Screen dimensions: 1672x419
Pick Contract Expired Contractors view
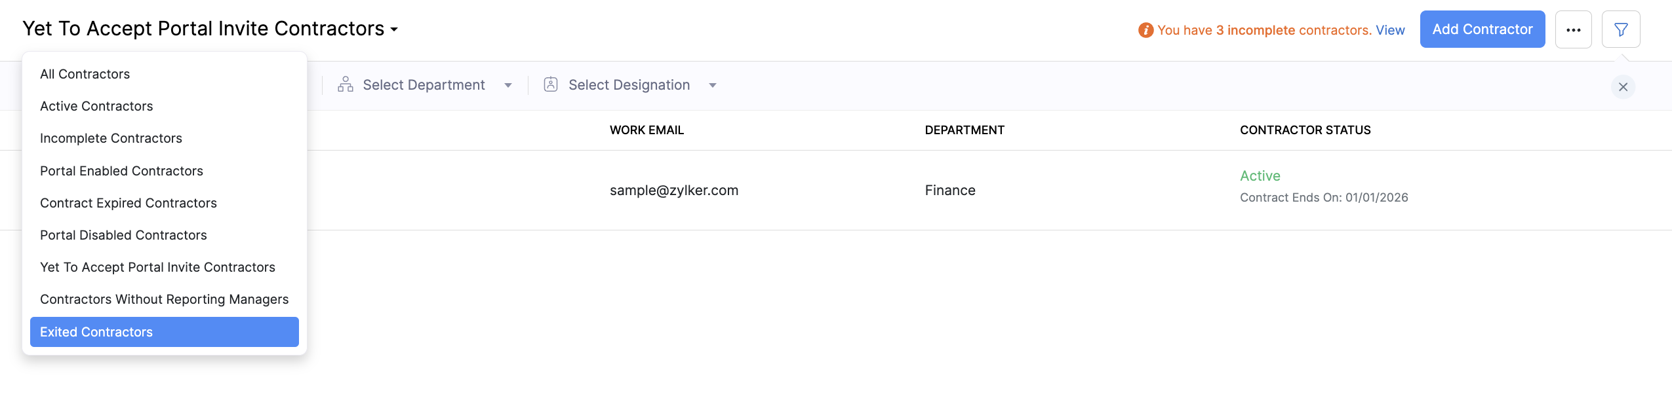pos(129,203)
